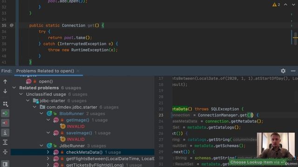Expand getTicketsByFlightId(Long) usage node

[x=48, y=165]
